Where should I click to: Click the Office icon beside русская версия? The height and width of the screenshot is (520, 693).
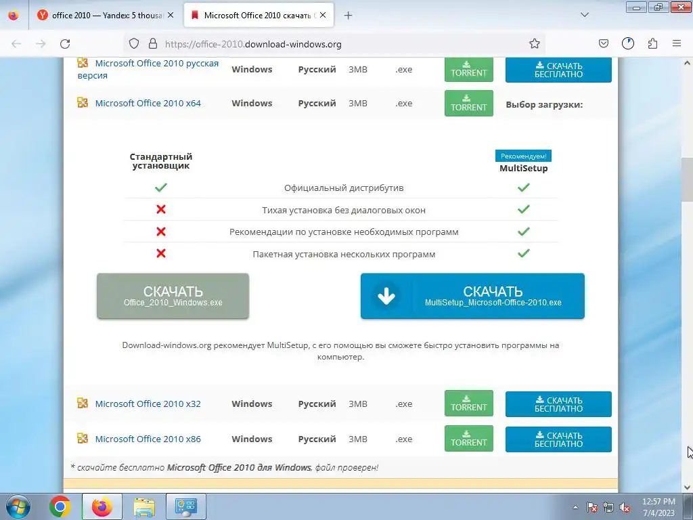[x=83, y=63]
